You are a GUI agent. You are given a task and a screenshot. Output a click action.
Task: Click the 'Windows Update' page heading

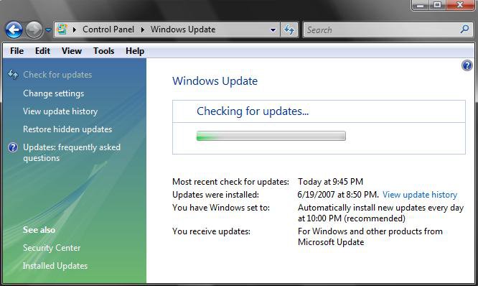pyautogui.click(x=215, y=81)
